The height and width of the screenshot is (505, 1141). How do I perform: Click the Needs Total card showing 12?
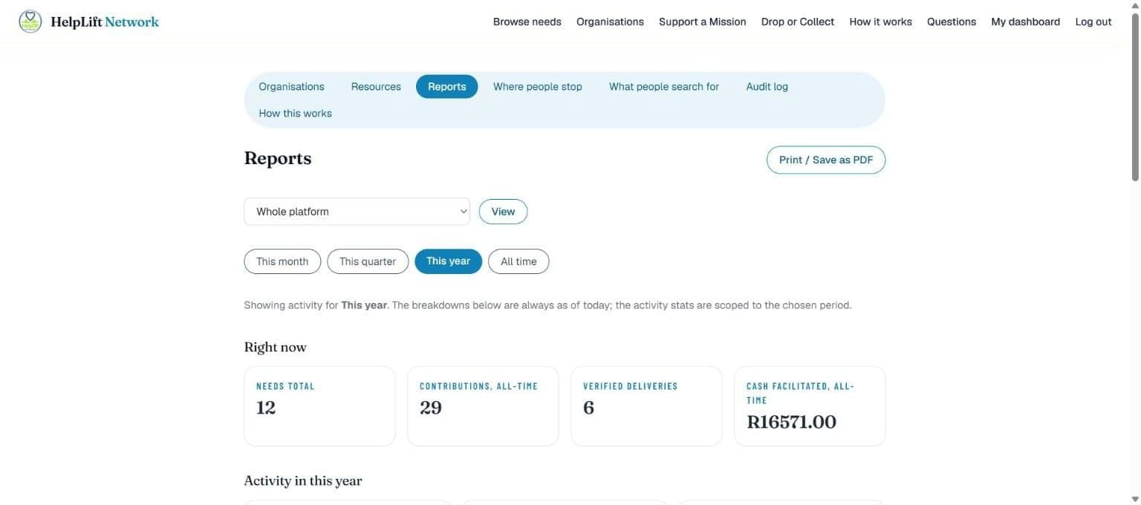point(319,406)
